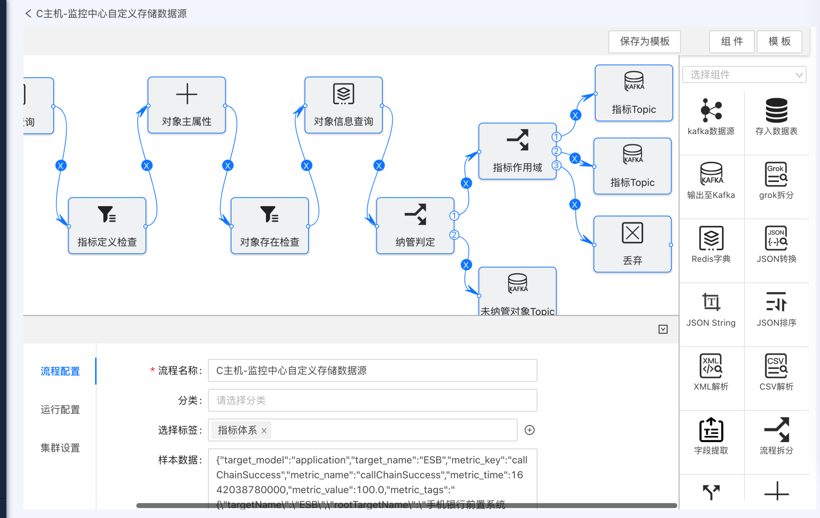Switch to 模板 panel button
This screenshot has height=518, width=820.
point(779,41)
